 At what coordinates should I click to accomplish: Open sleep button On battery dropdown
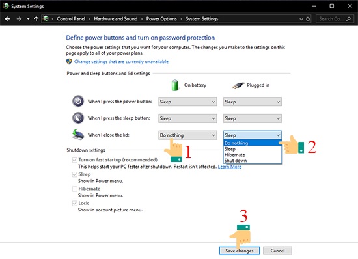187,118
